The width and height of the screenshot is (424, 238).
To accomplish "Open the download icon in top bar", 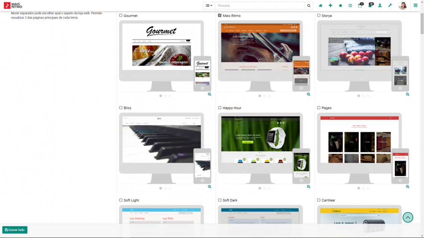I will (x=380, y=5).
